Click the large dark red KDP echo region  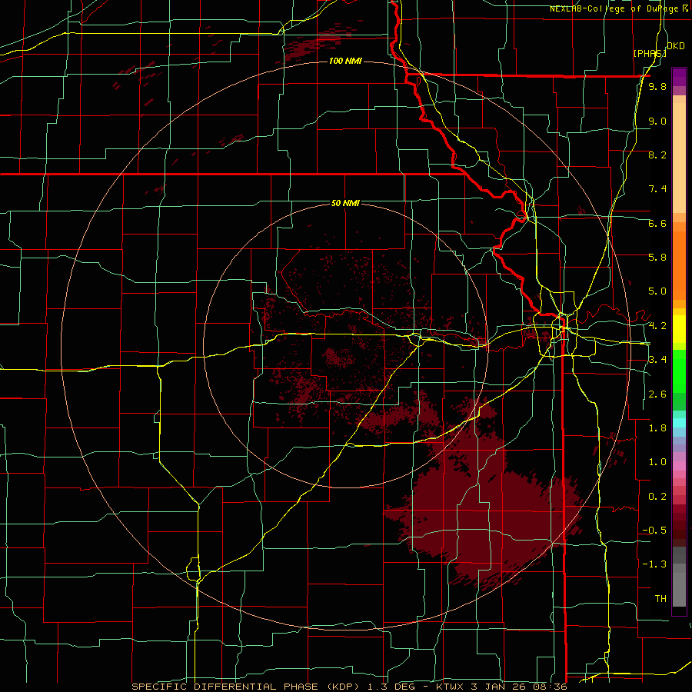point(490,517)
